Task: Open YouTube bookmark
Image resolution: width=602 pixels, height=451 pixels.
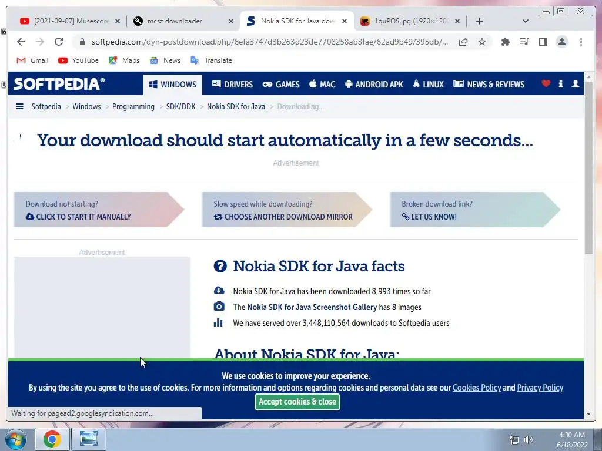Action: pos(78,60)
